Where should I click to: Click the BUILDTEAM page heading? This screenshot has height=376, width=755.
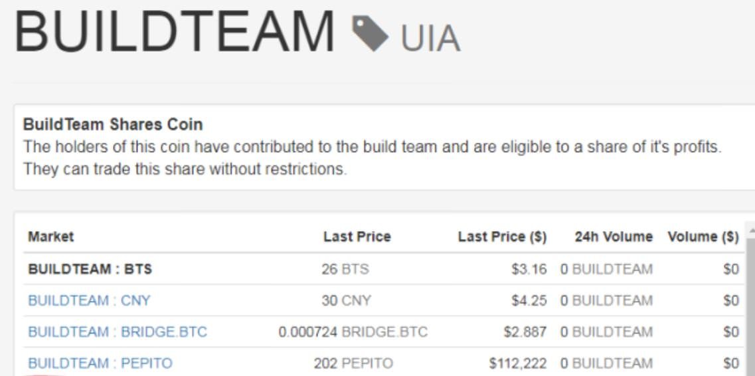[174, 31]
